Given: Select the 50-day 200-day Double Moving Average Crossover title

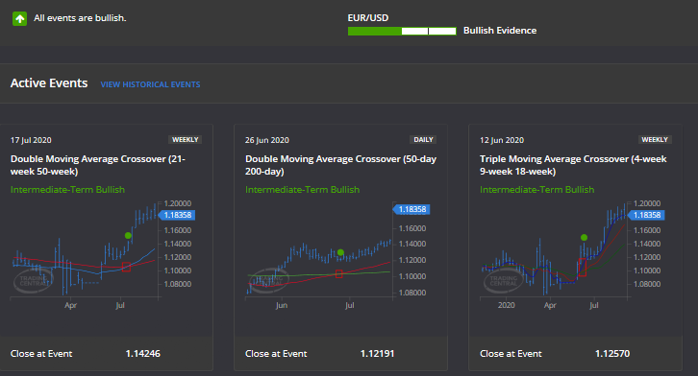Looking at the screenshot, I should 340,165.
